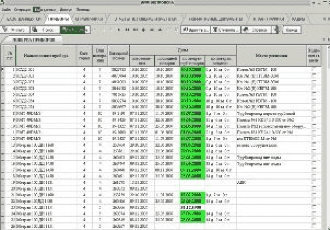Tick the last-column checkbox in row 10
330x230 pixels.
point(313,126)
